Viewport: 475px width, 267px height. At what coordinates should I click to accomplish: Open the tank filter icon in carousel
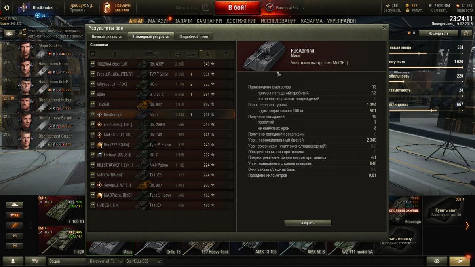[14, 205]
